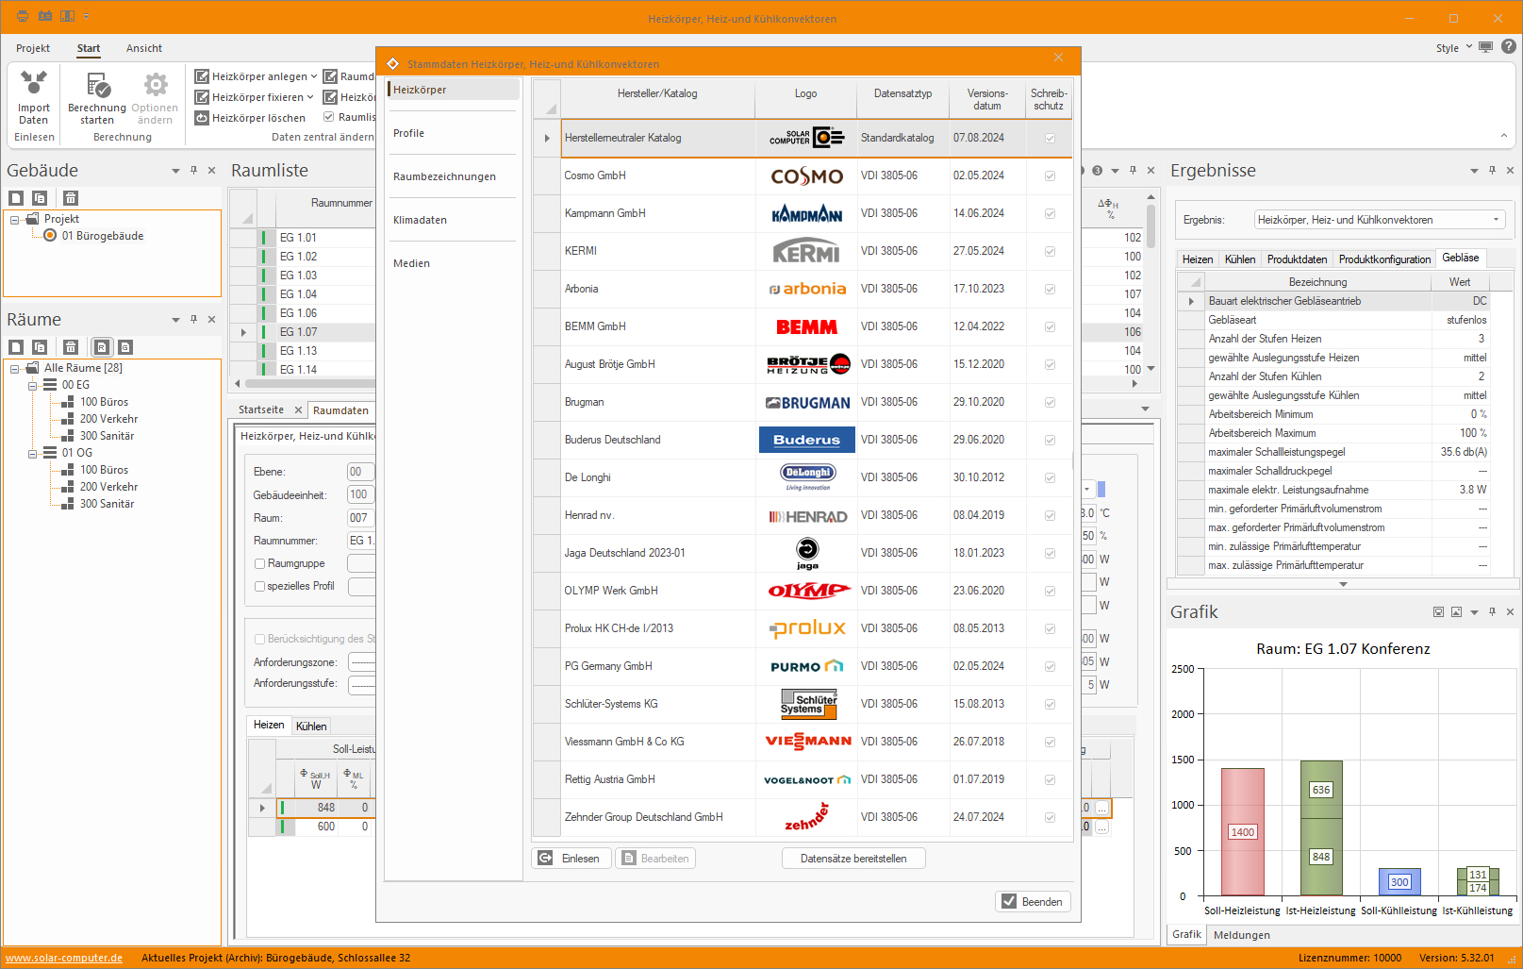Open Heizkörper fixieren dropdown
The height and width of the screenshot is (969, 1523).
(x=310, y=97)
